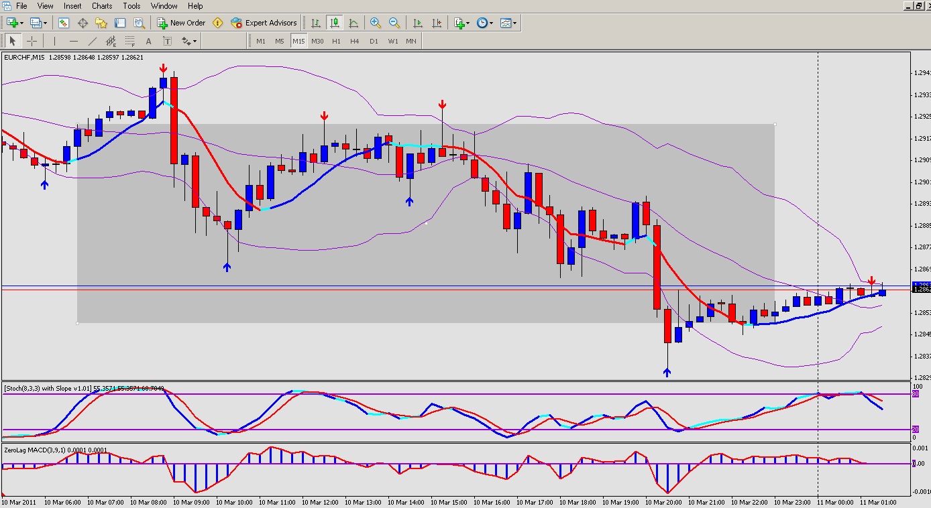The width and height of the screenshot is (931, 508).
Task: Open the Tools menu
Action: click(132, 6)
